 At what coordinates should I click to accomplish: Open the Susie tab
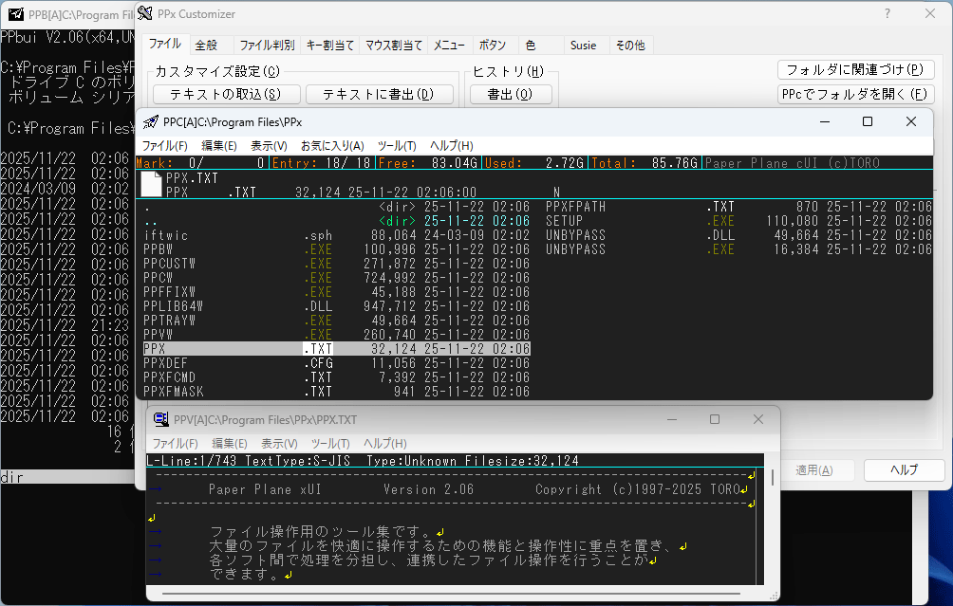click(584, 44)
